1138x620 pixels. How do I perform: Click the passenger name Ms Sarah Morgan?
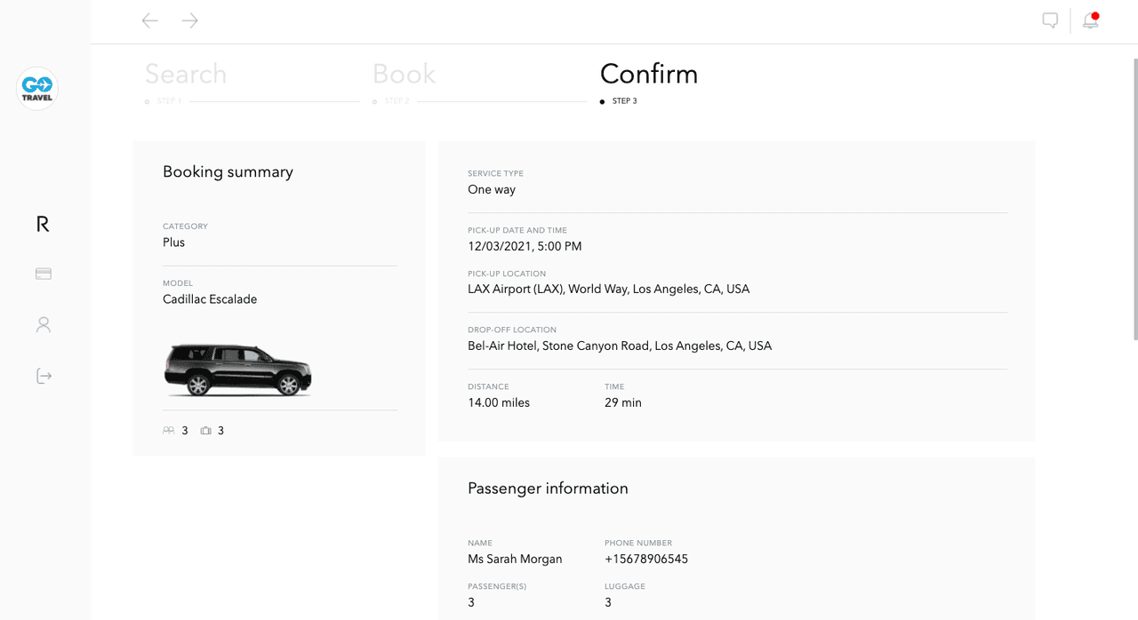[x=515, y=560]
